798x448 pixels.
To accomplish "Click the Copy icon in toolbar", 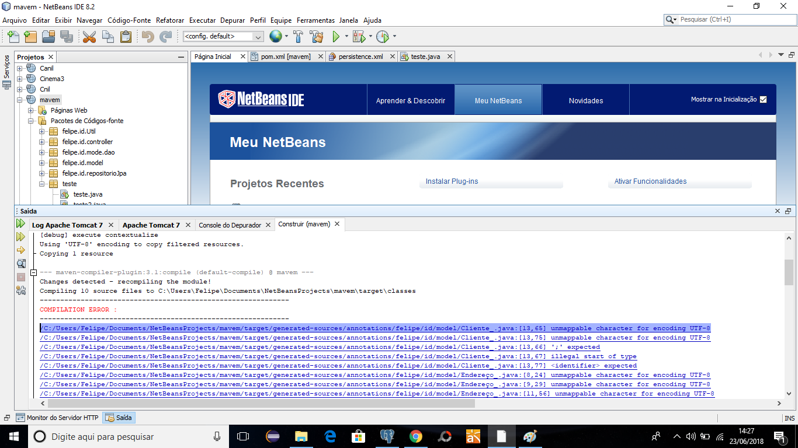I will point(107,37).
